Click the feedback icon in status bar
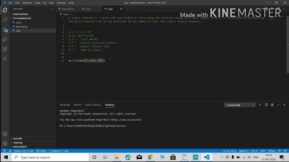This screenshot has width=289, height=162. coord(280,151)
